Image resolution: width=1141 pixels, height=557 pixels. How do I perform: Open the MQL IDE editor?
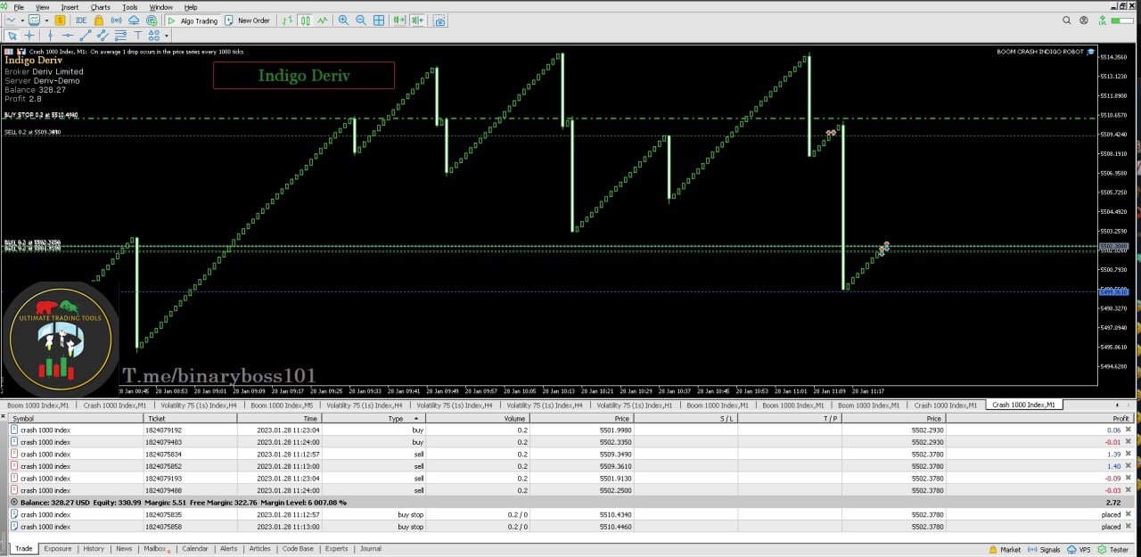click(81, 20)
